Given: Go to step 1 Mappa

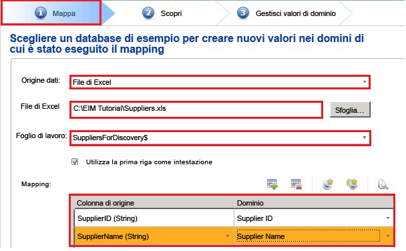Looking at the screenshot, I should pyautogui.click(x=51, y=13).
